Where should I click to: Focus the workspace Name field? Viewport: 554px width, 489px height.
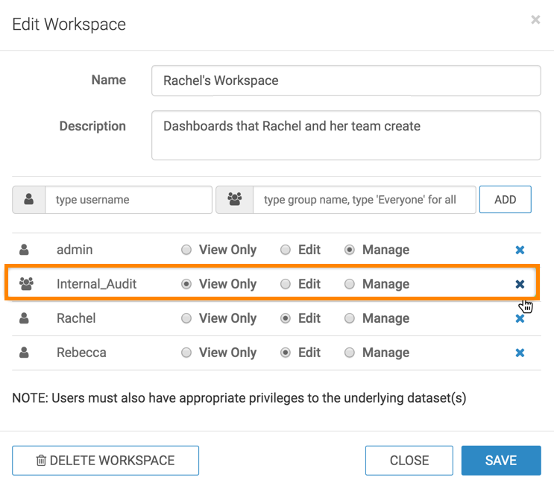[346, 81]
